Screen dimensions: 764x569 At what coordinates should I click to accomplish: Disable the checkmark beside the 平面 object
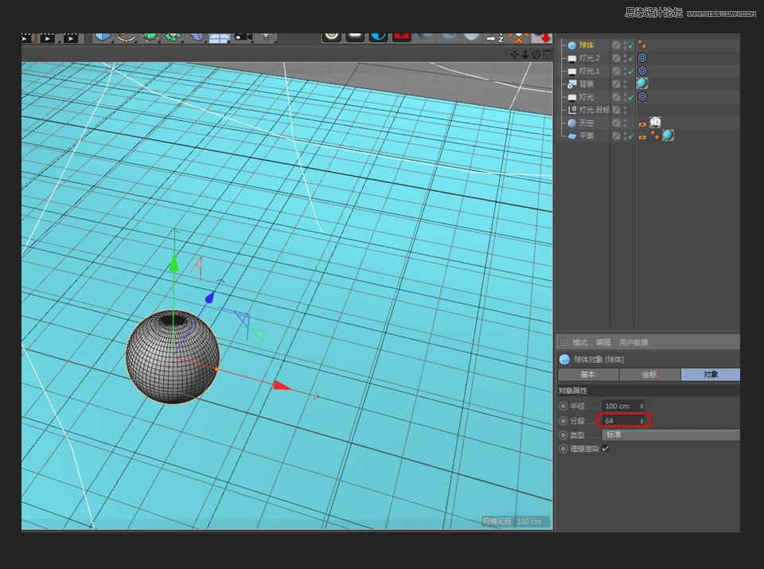(630, 135)
